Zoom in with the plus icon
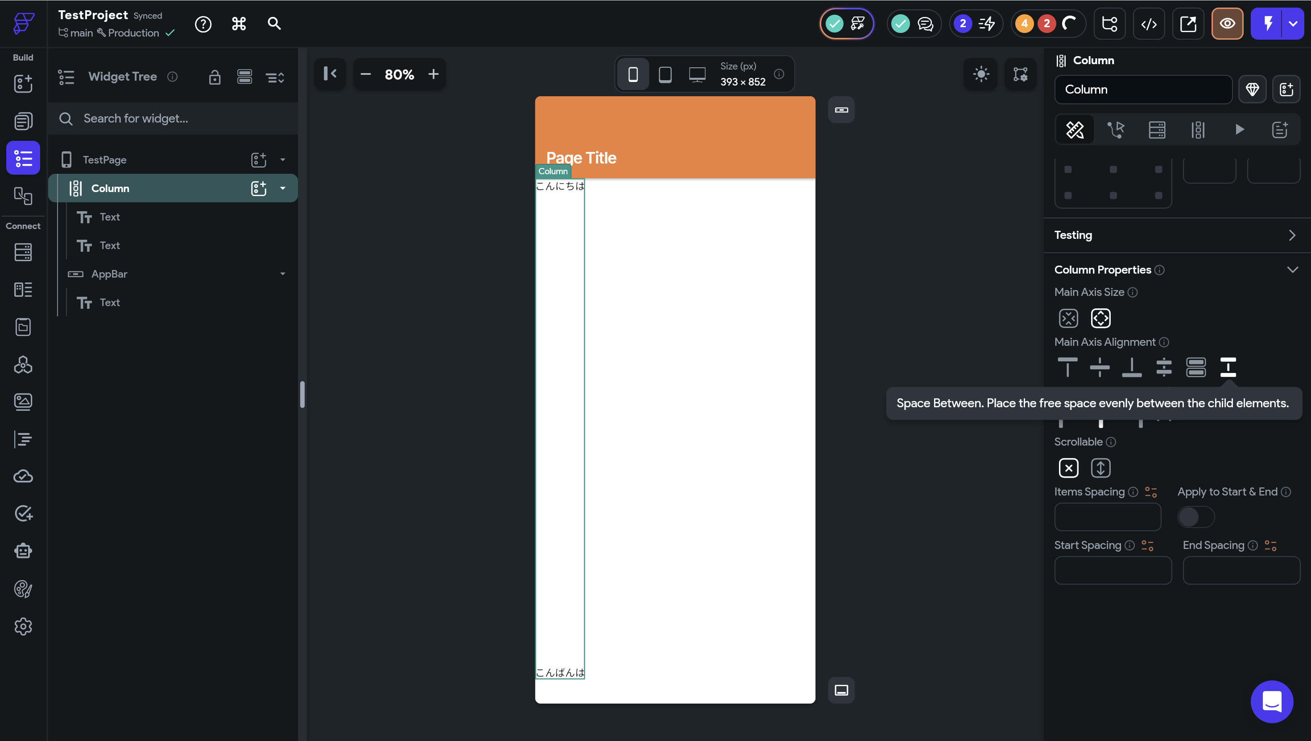Viewport: 1311px width, 741px height. 434,74
